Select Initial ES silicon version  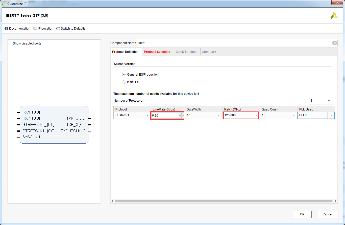(x=124, y=82)
